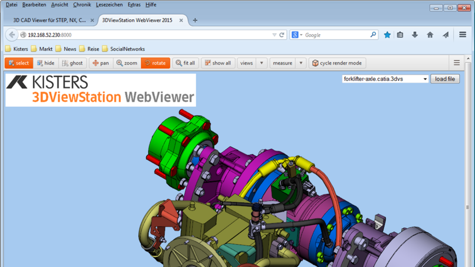Click the views button
This screenshot has height=267, width=475.
[x=247, y=63]
